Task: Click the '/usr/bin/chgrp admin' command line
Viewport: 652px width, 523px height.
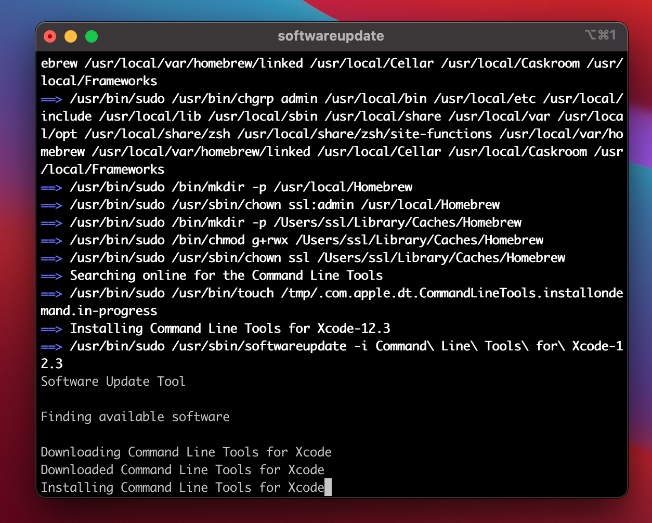Action: (x=346, y=99)
